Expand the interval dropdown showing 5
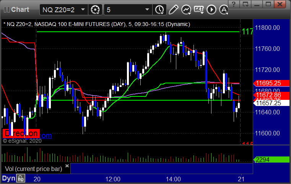 [x=128, y=10]
